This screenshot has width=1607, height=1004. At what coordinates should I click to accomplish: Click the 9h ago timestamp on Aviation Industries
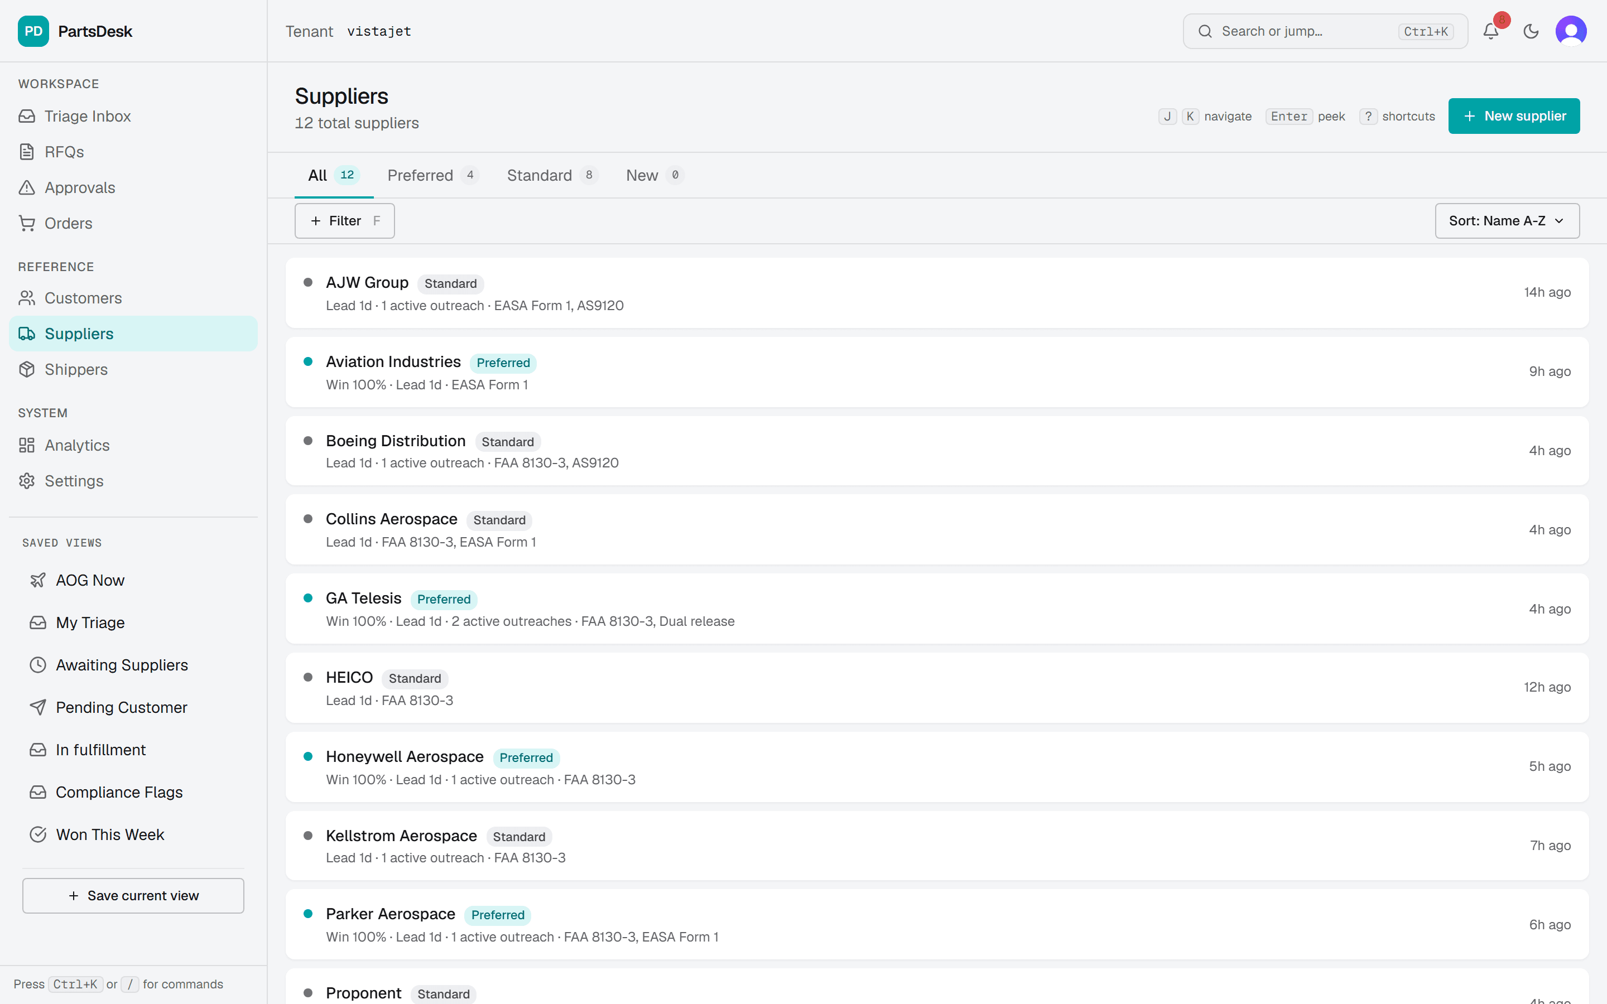click(x=1550, y=371)
